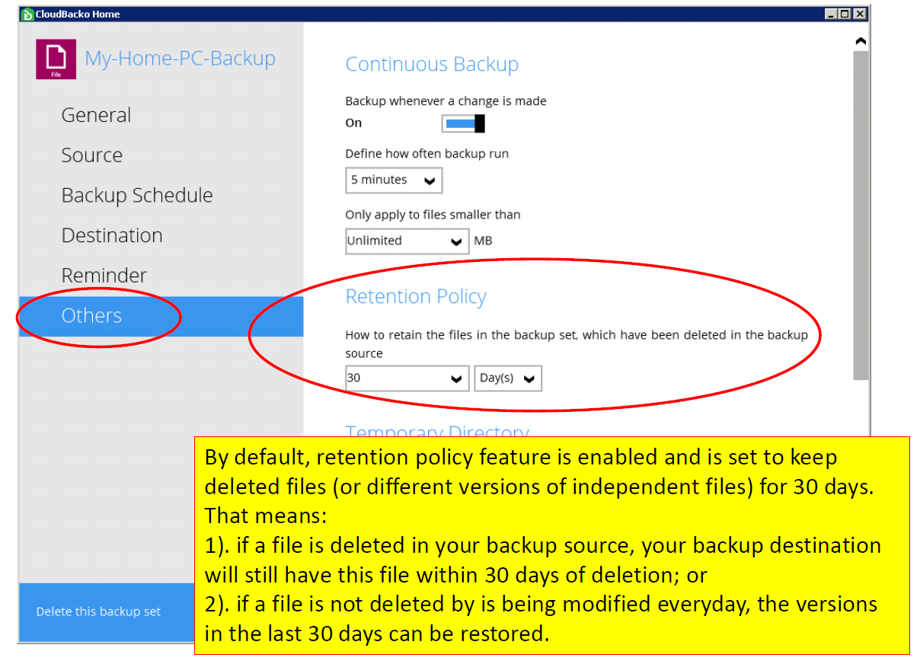Open the Source settings section
Screen dimensions: 920x664
click(x=91, y=155)
